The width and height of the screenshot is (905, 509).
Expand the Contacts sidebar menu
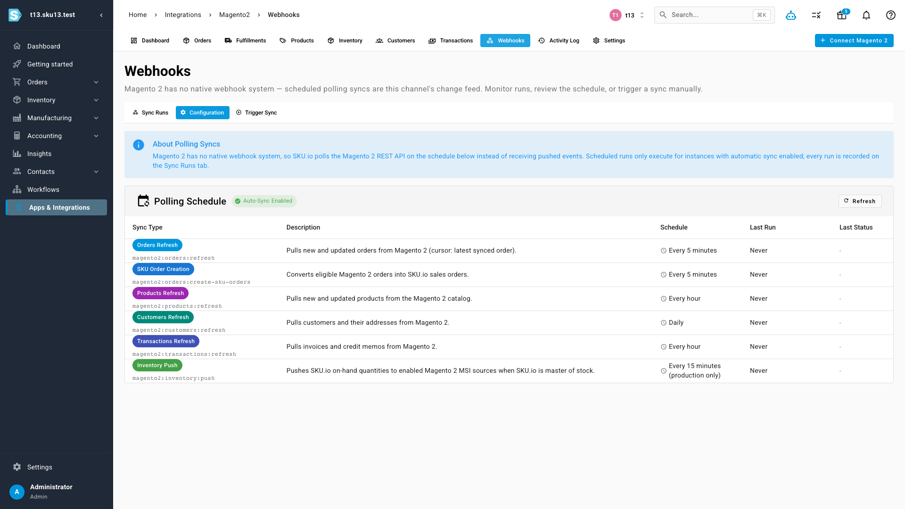pyautogui.click(x=96, y=172)
